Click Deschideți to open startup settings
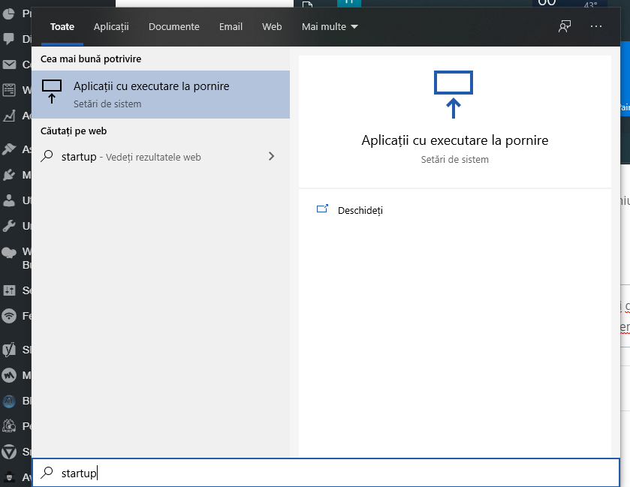This screenshot has height=487, width=630. click(x=360, y=210)
